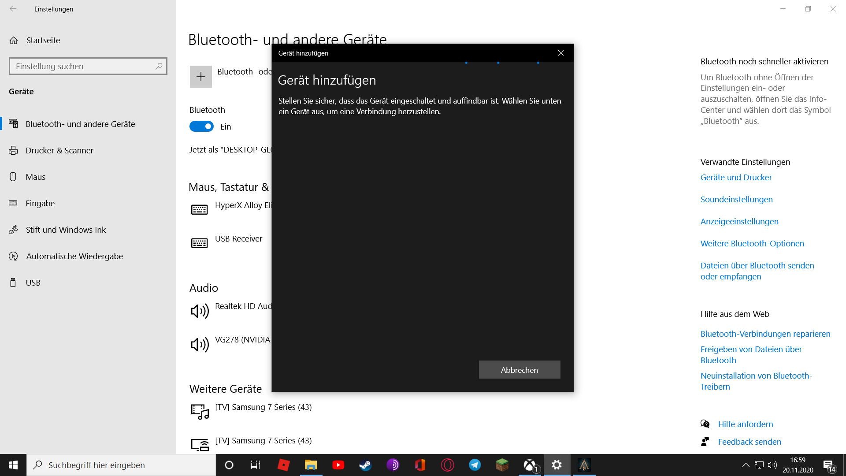Open network icon in system tray
Screen dimensions: 846x476
tap(759, 465)
